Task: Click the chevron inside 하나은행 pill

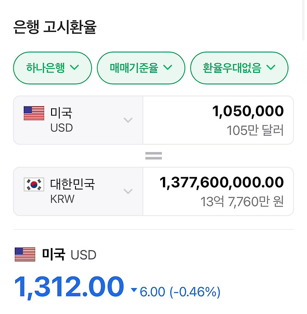Action: [75, 67]
